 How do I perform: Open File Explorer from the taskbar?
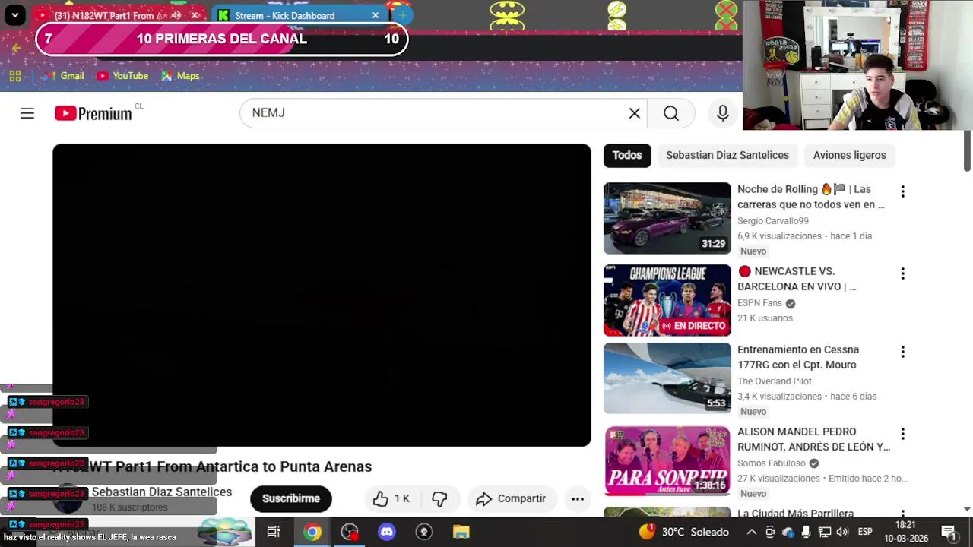coord(461,532)
